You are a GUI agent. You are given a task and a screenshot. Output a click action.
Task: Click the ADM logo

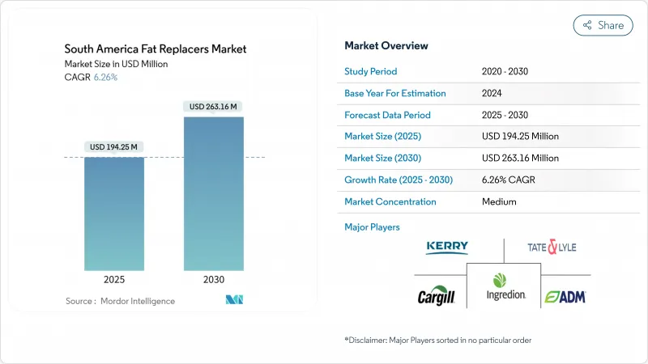(564, 296)
